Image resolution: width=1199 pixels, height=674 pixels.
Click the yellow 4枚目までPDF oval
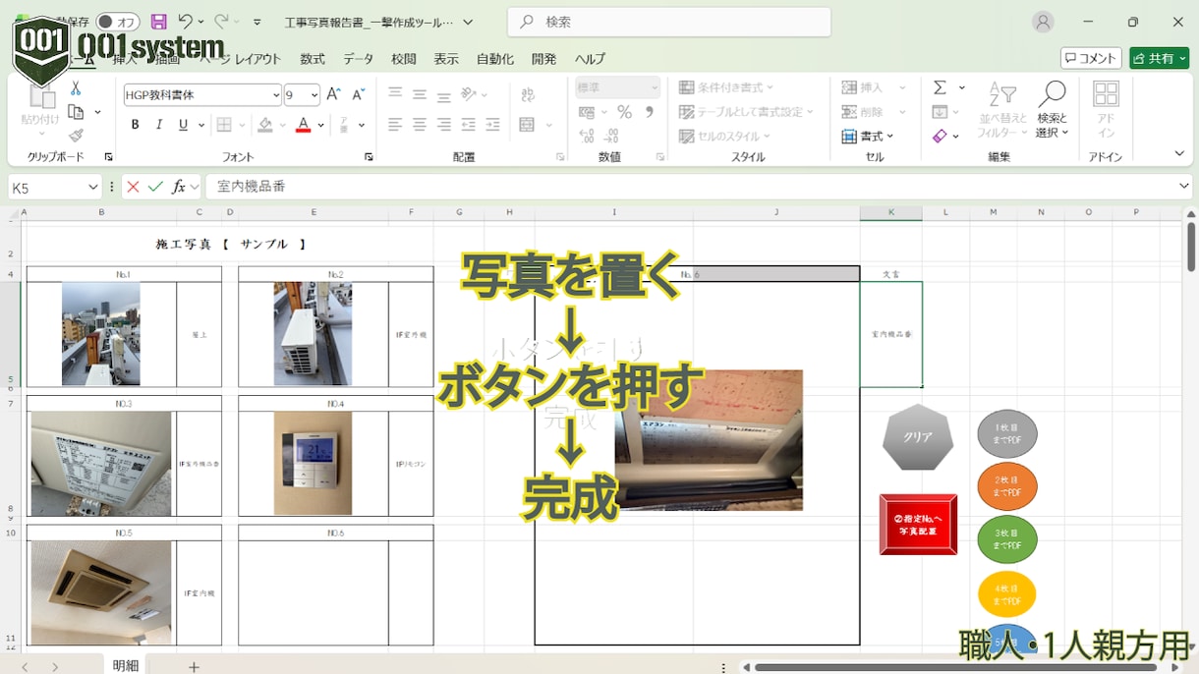pyautogui.click(x=1007, y=593)
